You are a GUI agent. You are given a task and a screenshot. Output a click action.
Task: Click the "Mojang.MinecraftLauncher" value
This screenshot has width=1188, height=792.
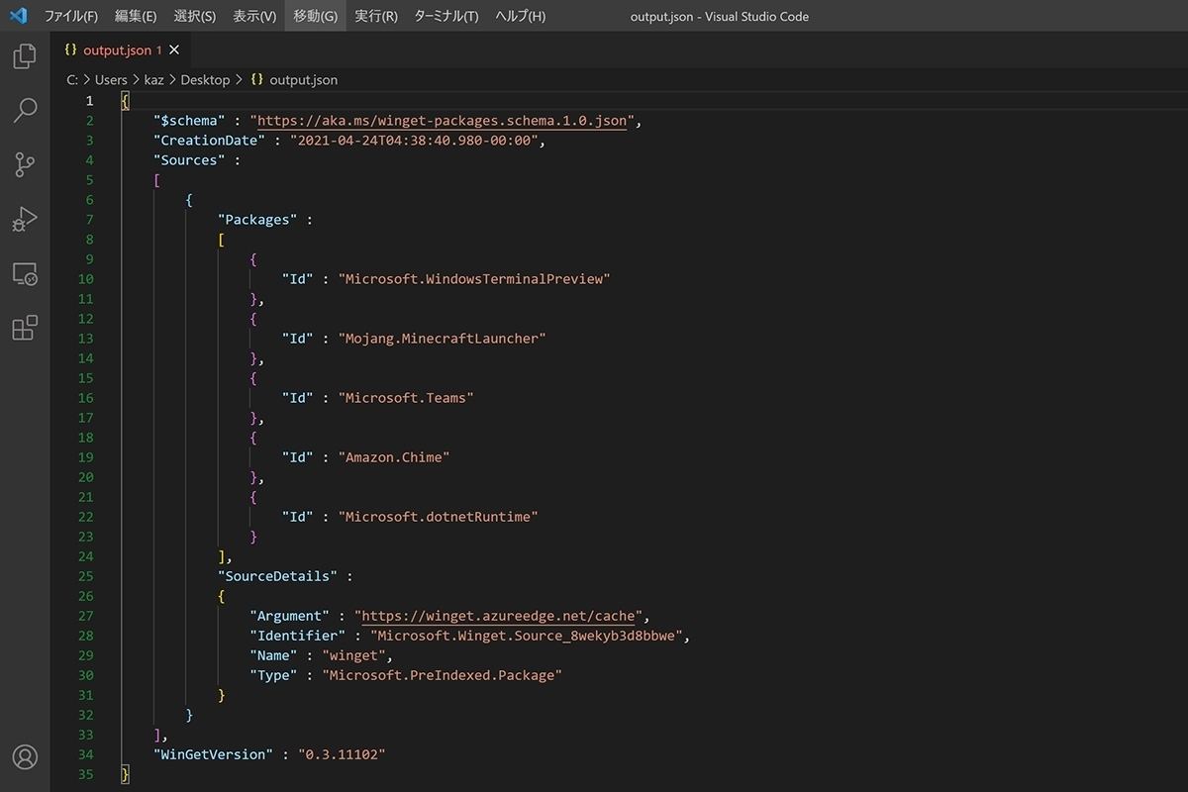[443, 339]
